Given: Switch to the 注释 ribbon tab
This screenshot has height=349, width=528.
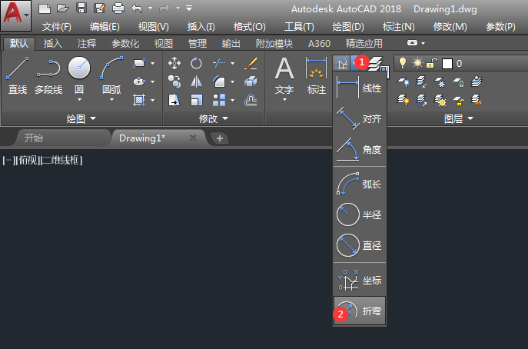Looking at the screenshot, I should (x=87, y=44).
